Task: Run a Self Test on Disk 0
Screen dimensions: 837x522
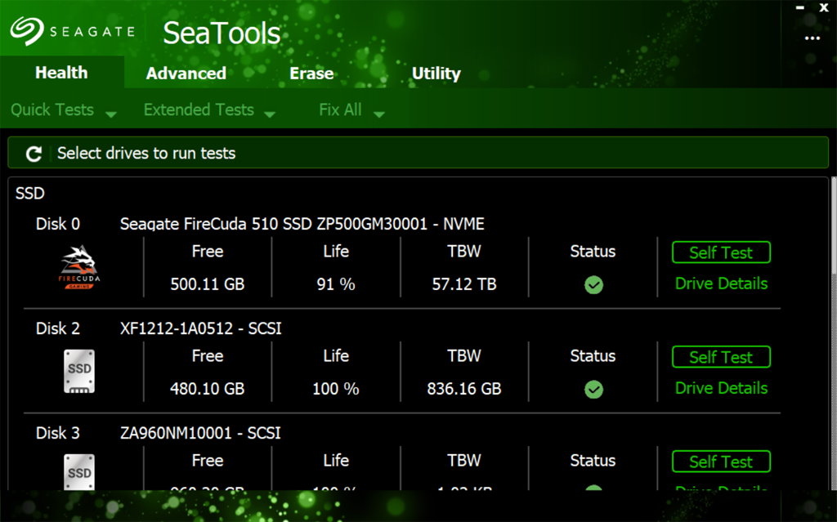Action: [721, 252]
